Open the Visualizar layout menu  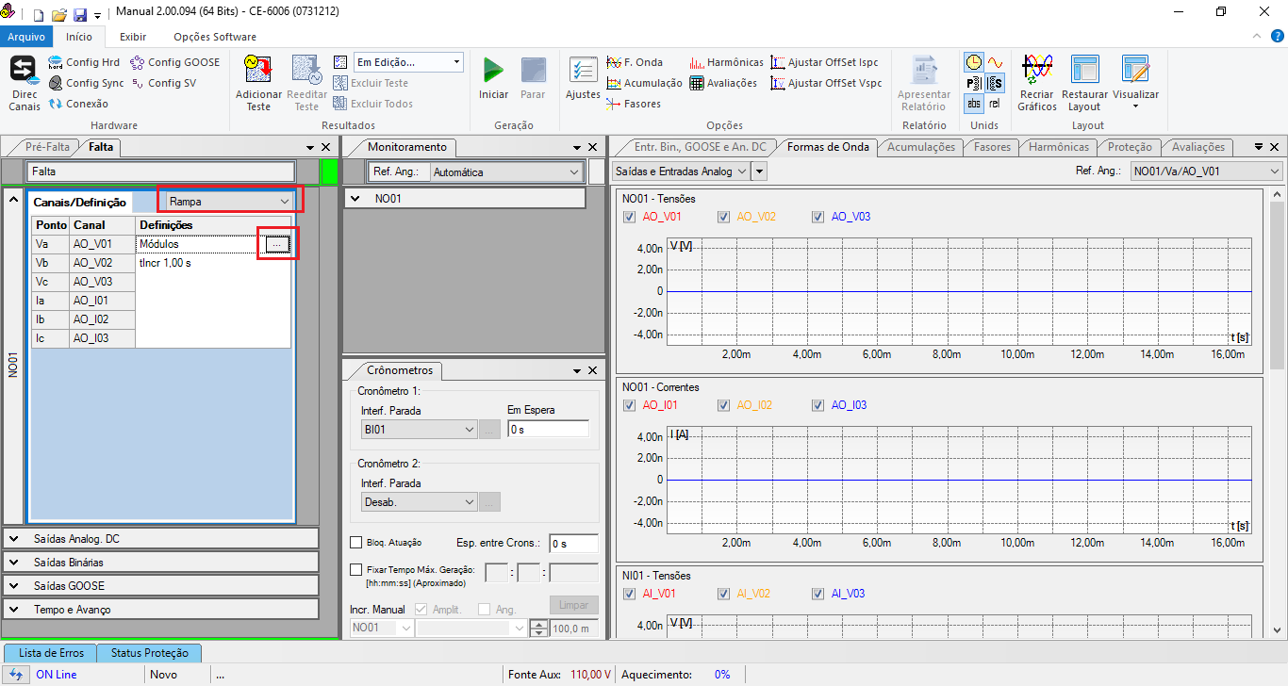[x=1135, y=83]
